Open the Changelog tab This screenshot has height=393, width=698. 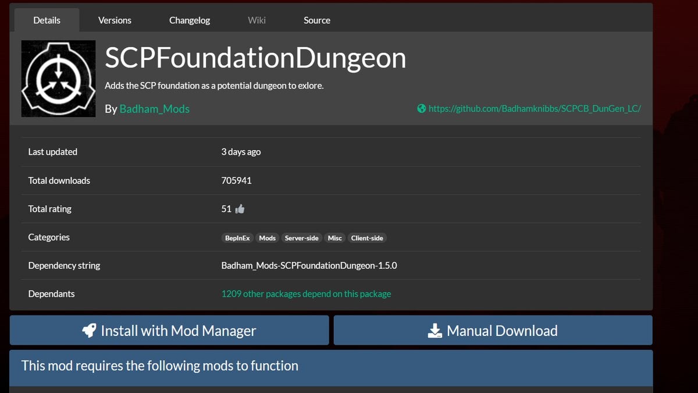pos(190,20)
